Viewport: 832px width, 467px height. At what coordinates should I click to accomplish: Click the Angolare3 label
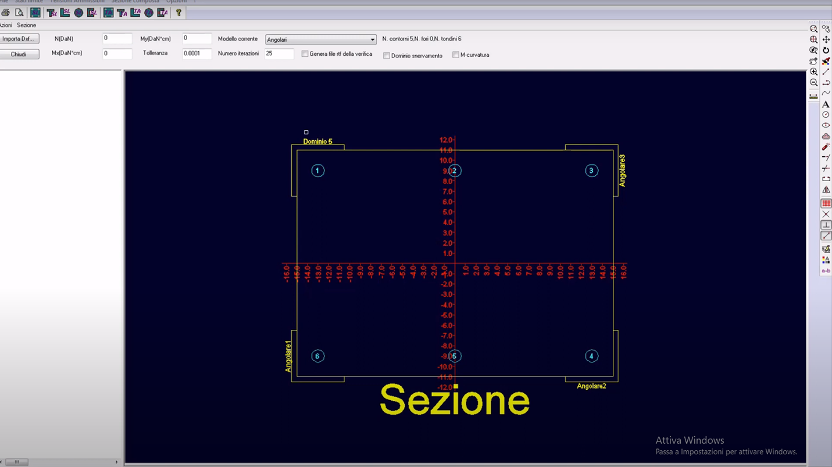pos(622,170)
